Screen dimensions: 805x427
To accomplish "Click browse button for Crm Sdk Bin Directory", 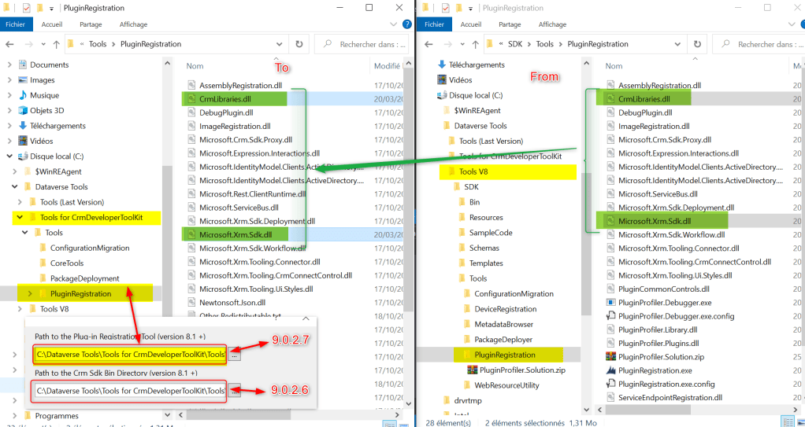I will coord(235,391).
